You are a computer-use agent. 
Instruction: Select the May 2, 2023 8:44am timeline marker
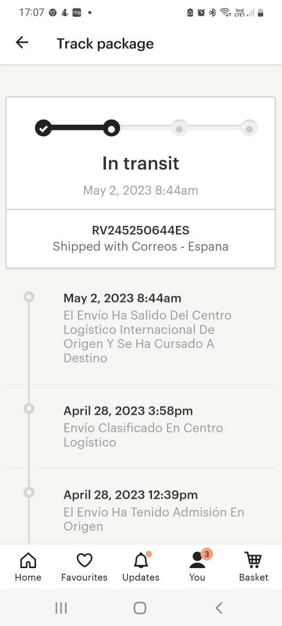[x=29, y=297]
